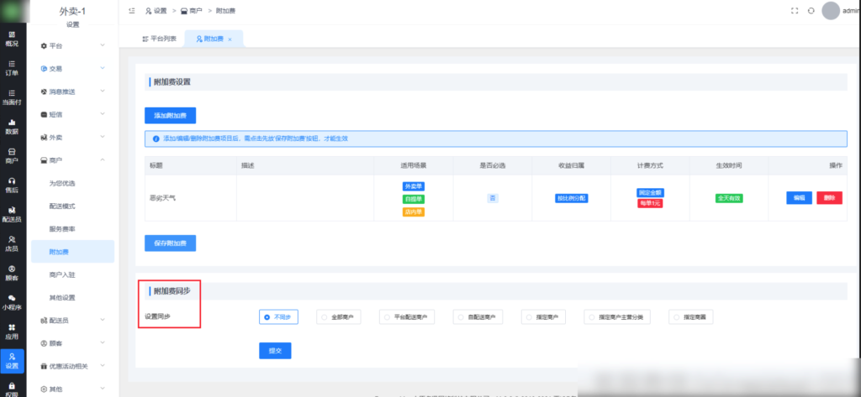This screenshot has height=397, width=861.
Task: Switch to the 平台列表 tab
Action: [x=159, y=39]
